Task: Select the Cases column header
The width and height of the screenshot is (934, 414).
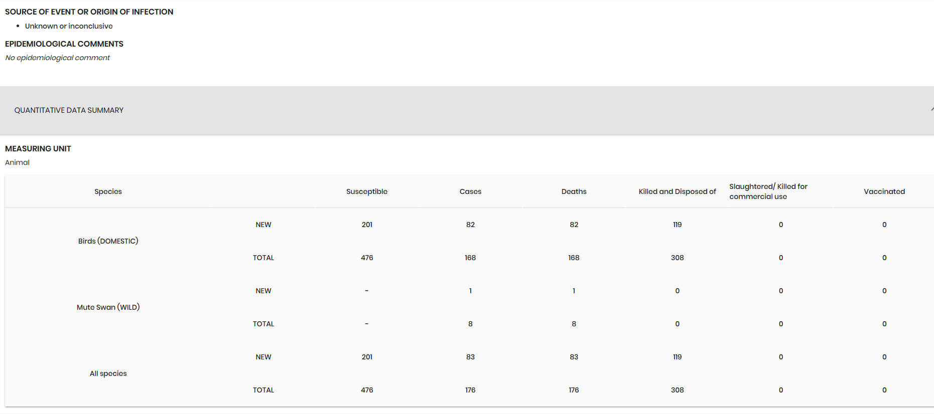Action: [470, 191]
